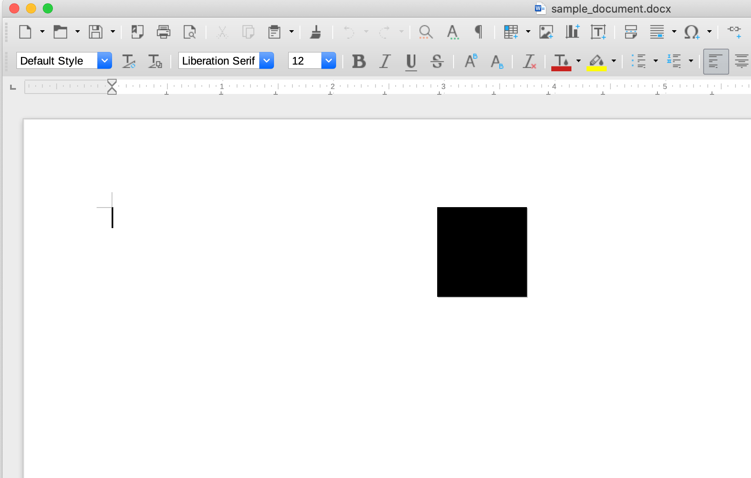Click the Open document folder icon
751x478 pixels.
click(60, 32)
